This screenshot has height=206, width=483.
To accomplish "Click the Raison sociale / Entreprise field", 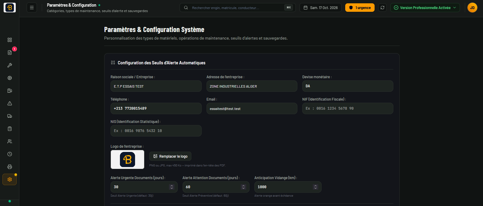I will 156,86.
